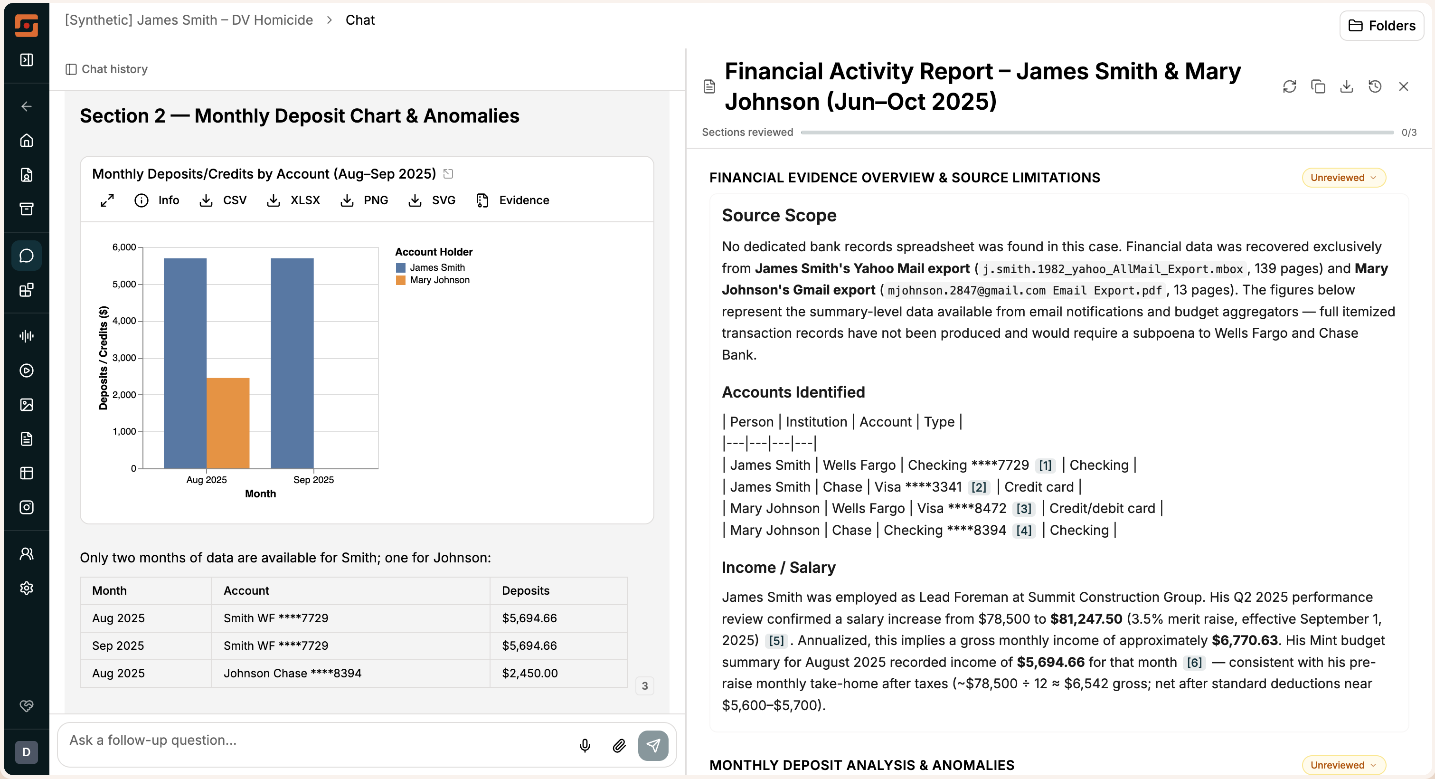Toggle the sidebar panel icon
Image resolution: width=1435 pixels, height=779 pixels.
click(x=26, y=60)
